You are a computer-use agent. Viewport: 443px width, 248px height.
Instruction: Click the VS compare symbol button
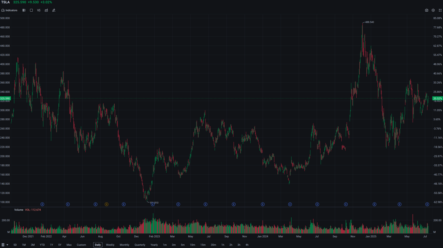click(39, 10)
